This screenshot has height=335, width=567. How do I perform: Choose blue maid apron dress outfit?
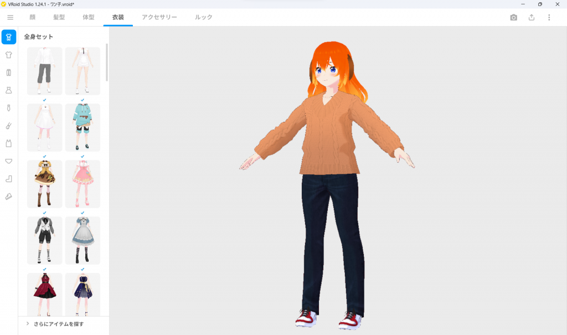click(83, 240)
